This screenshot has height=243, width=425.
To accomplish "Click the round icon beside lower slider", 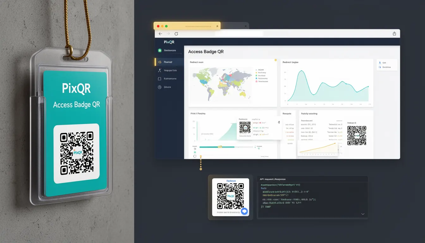I will coord(195,156).
